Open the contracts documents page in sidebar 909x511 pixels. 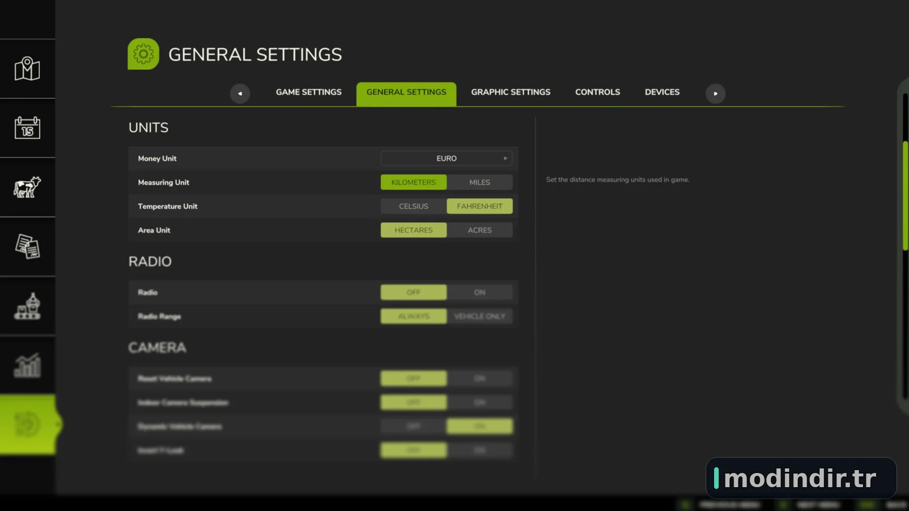[x=27, y=246]
